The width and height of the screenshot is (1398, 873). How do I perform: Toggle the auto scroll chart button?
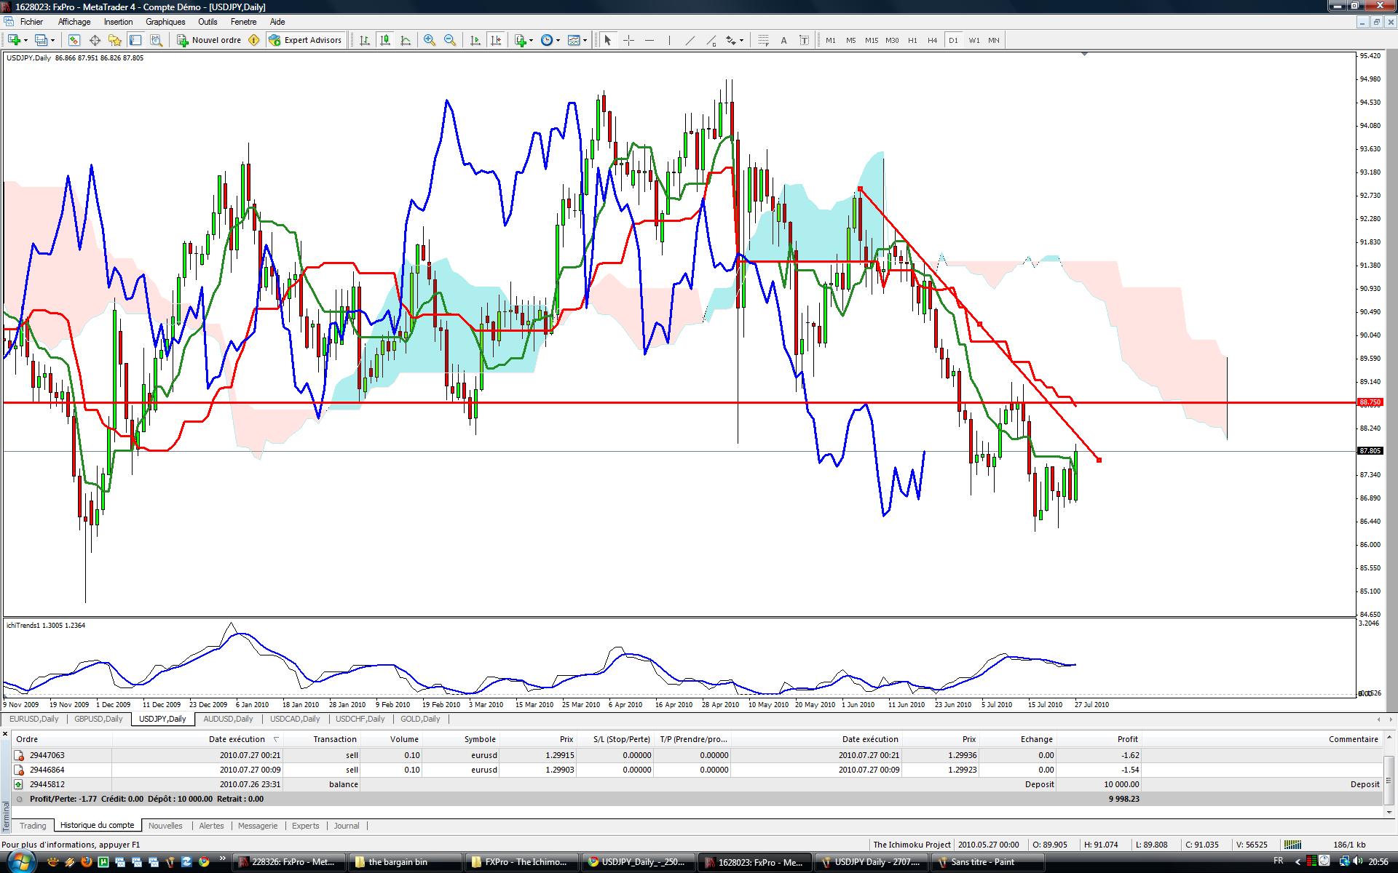click(x=475, y=40)
